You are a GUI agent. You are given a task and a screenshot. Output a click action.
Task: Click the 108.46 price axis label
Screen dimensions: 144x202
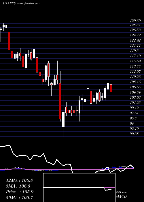coord(135,82)
